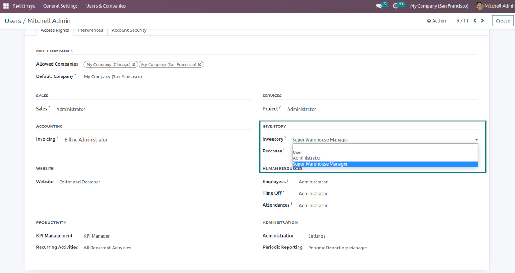Click Mitchell Admin avatar picture
The image size is (515, 273).
coord(479,6)
